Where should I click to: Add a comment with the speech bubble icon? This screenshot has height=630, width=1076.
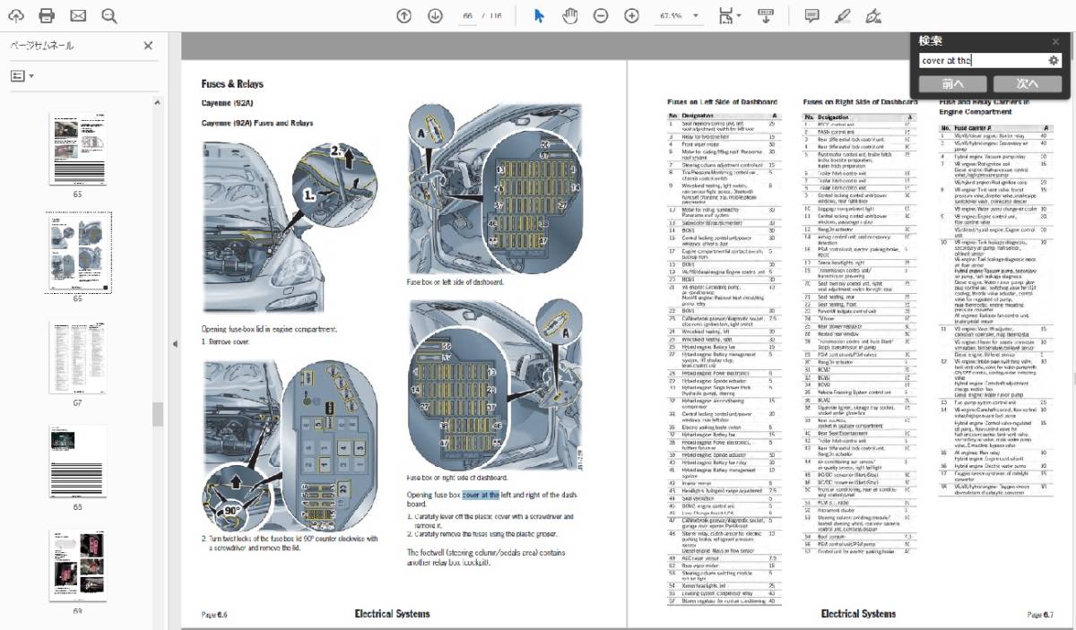[811, 15]
